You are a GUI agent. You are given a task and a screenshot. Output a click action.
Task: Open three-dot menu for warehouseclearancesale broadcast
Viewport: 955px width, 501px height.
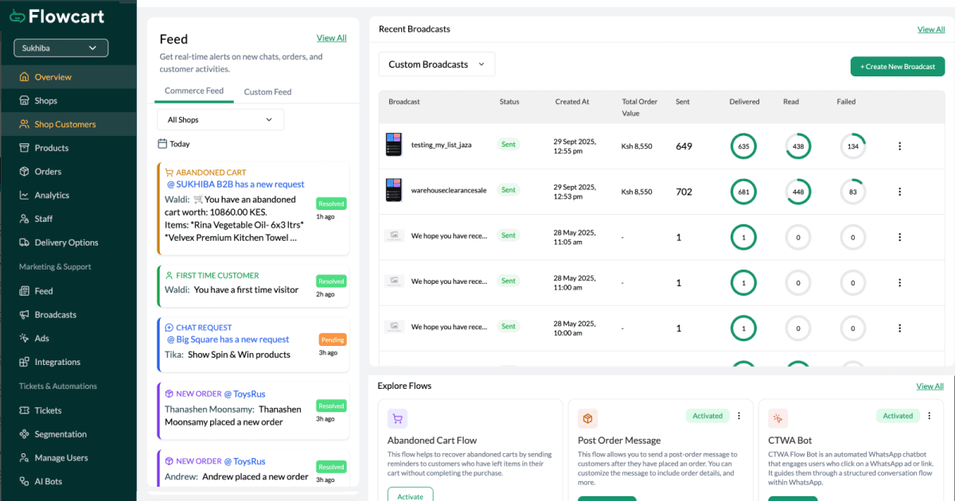coord(900,192)
